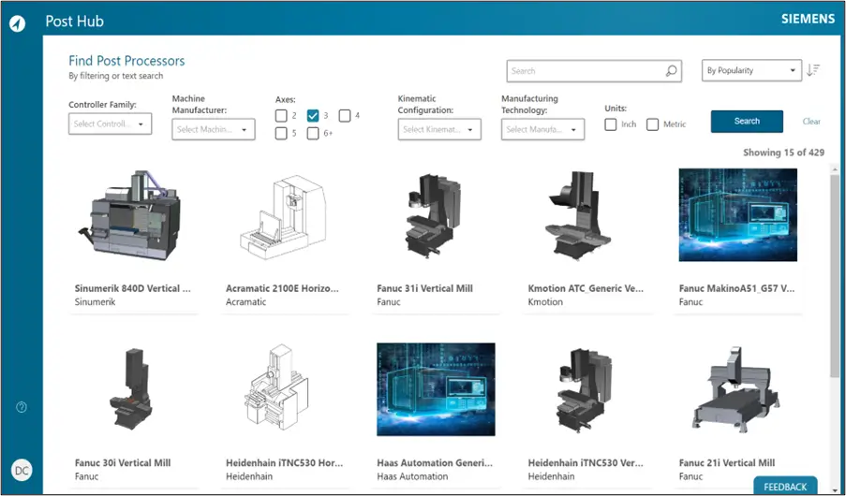Screen dimensions: 846x496
Task: Open the Controller Family dropdown
Action: (x=110, y=124)
